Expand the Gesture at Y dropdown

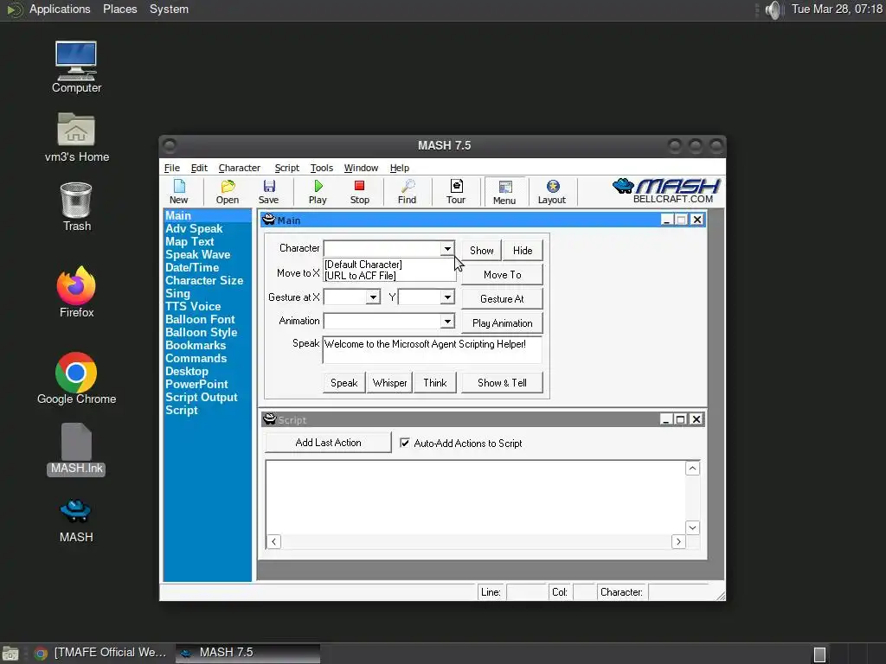coord(447,297)
